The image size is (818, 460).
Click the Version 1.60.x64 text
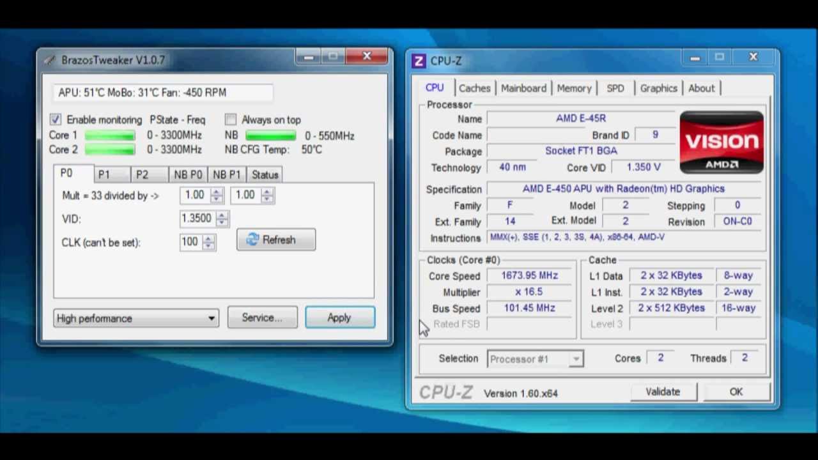521,394
